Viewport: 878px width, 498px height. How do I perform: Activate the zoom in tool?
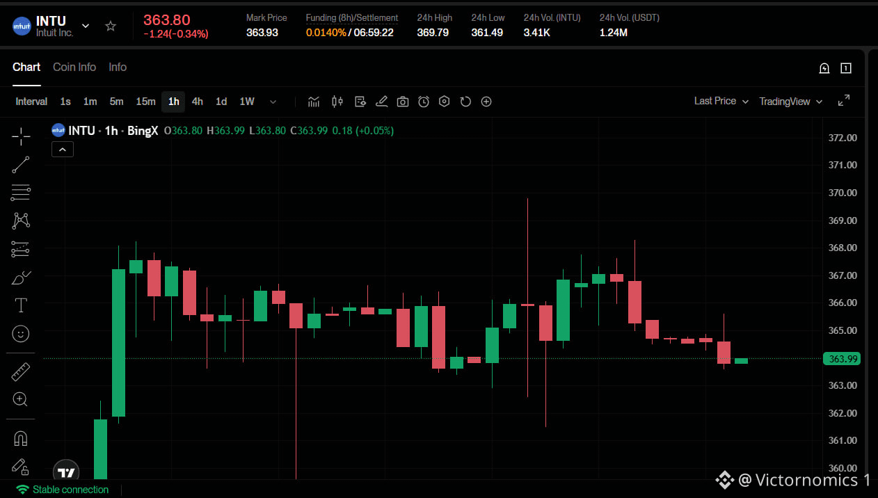(x=21, y=399)
